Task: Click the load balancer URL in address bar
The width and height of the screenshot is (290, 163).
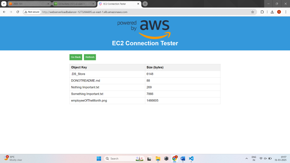Action: coord(85,12)
